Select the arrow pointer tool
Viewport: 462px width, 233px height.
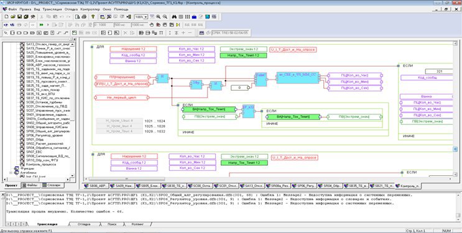pyautogui.click(x=6, y=33)
